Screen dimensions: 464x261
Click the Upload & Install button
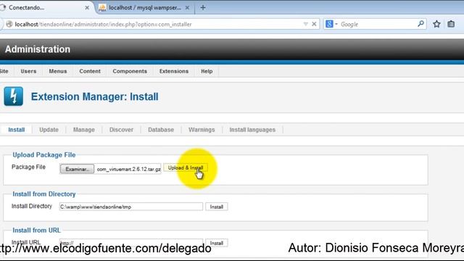186,167
